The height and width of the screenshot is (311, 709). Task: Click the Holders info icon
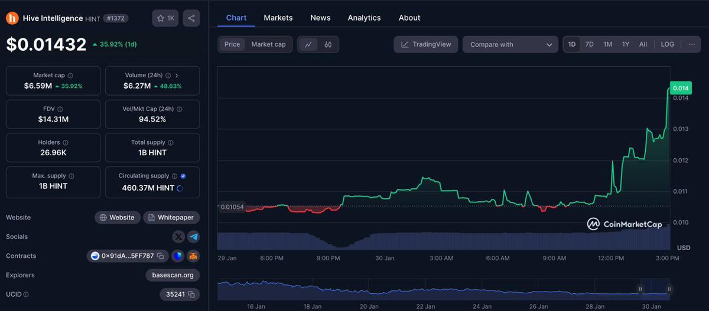[x=65, y=143]
